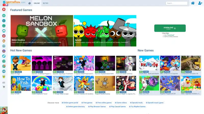Viewport: 204px width, 114px height.
Task: Open DBZ vs Marvel vs Capcom thumbnail
Action: click(170, 63)
